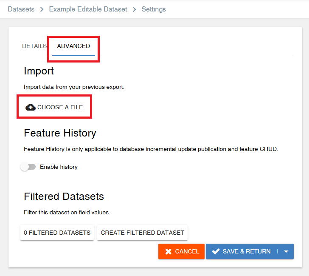Viewport: 309px width, 276px height.
Task: Switch to the Details tab
Action: (34, 46)
